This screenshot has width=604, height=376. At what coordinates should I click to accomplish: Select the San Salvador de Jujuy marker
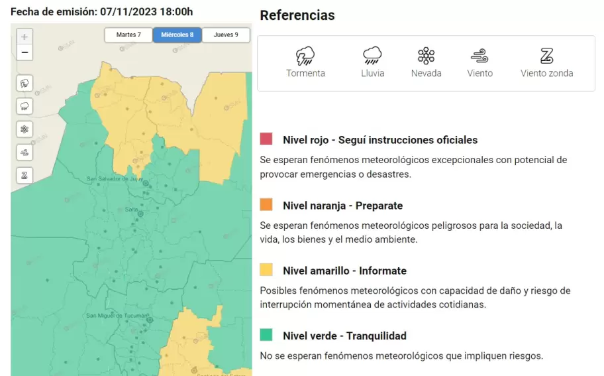point(146,184)
